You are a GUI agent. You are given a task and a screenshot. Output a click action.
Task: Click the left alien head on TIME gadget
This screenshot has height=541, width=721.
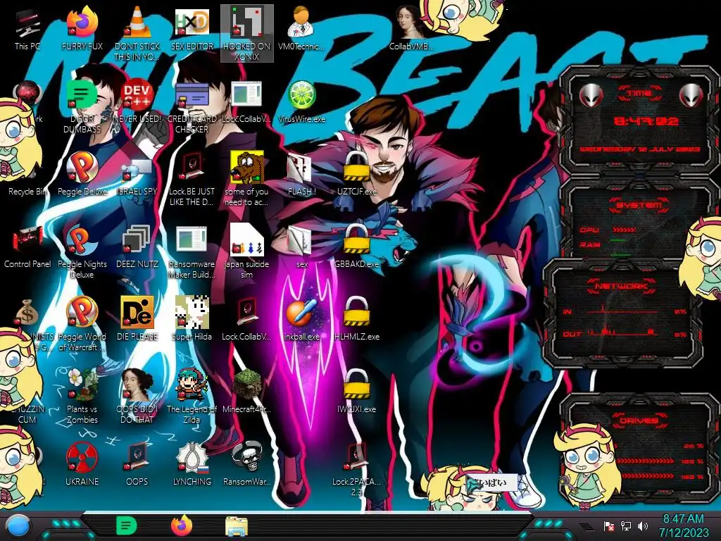[590, 95]
